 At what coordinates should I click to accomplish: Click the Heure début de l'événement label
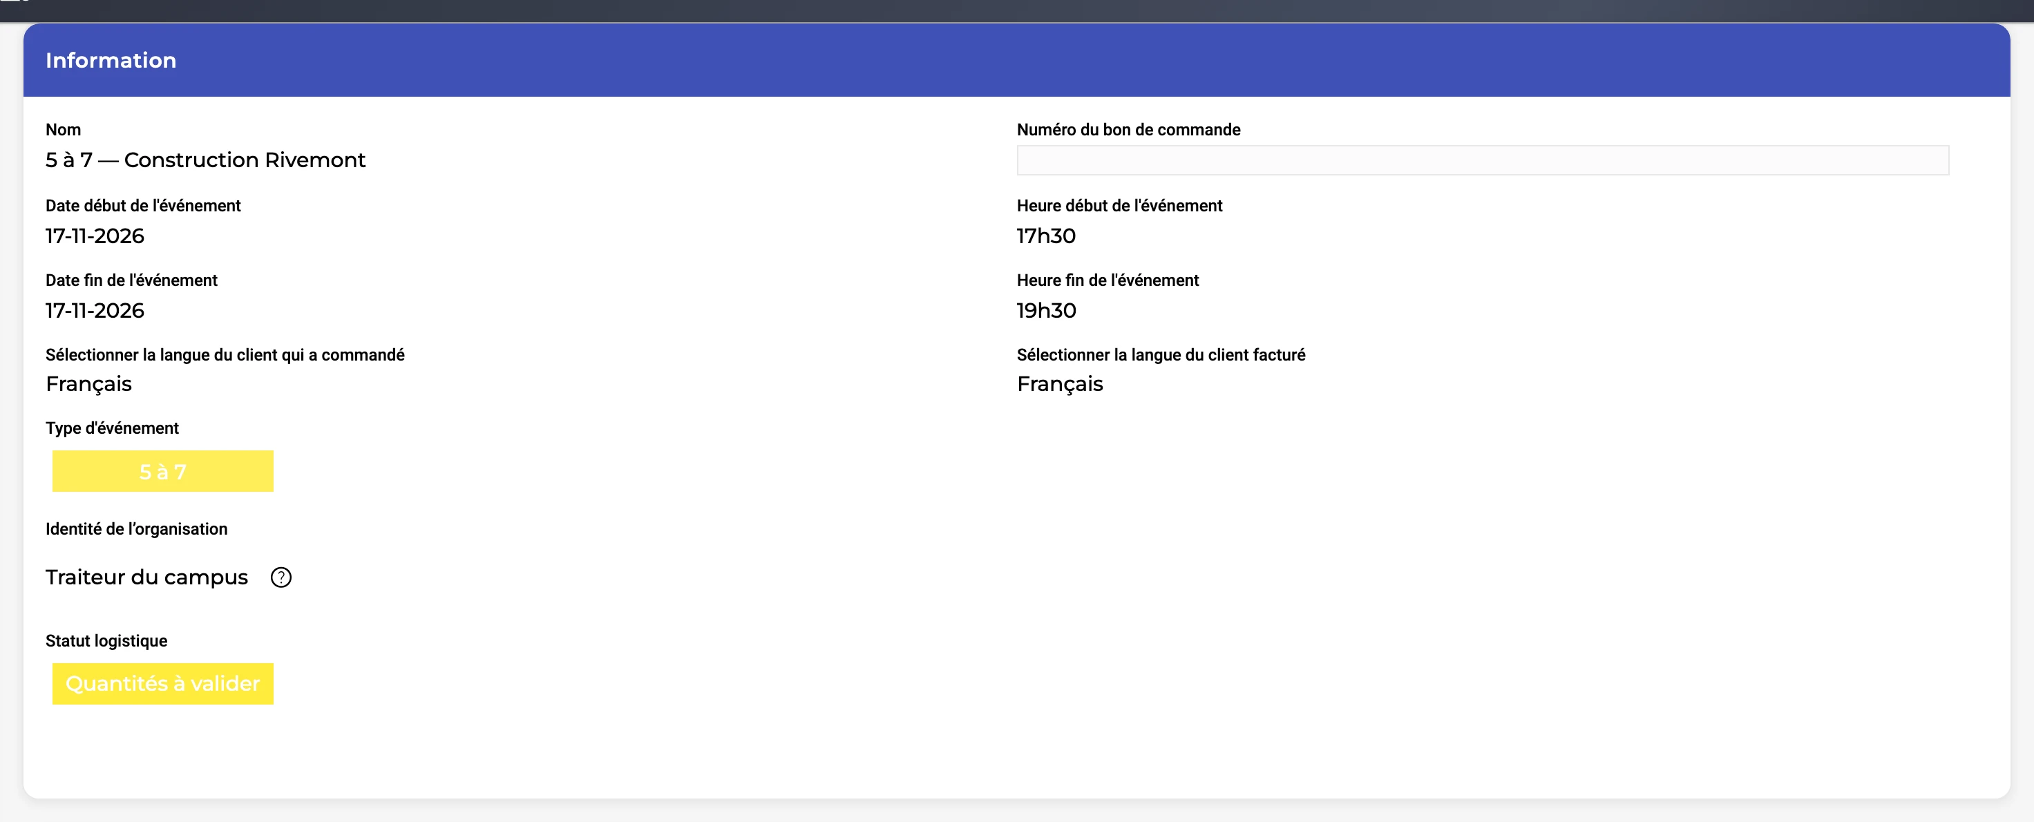click(x=1120, y=205)
